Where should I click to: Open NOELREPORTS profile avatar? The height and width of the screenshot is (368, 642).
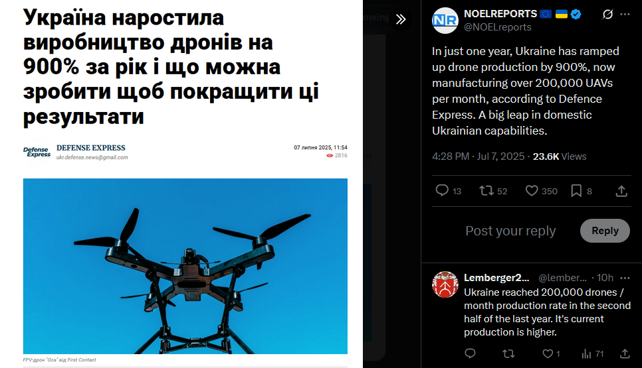pyautogui.click(x=445, y=21)
